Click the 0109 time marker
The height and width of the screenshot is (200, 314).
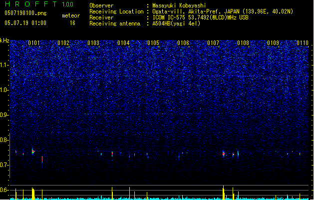(x=273, y=43)
